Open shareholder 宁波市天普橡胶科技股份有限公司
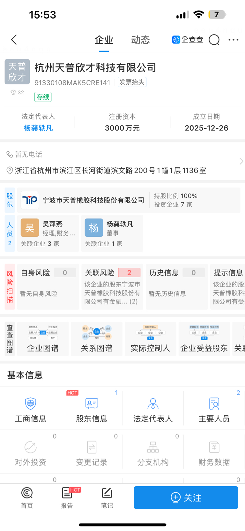This screenshot has height=531, width=245. point(93,200)
